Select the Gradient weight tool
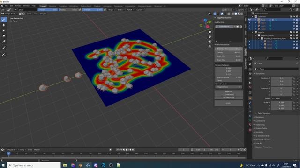Viewport: 300px width, 168px height. pyautogui.click(x=4, y=42)
